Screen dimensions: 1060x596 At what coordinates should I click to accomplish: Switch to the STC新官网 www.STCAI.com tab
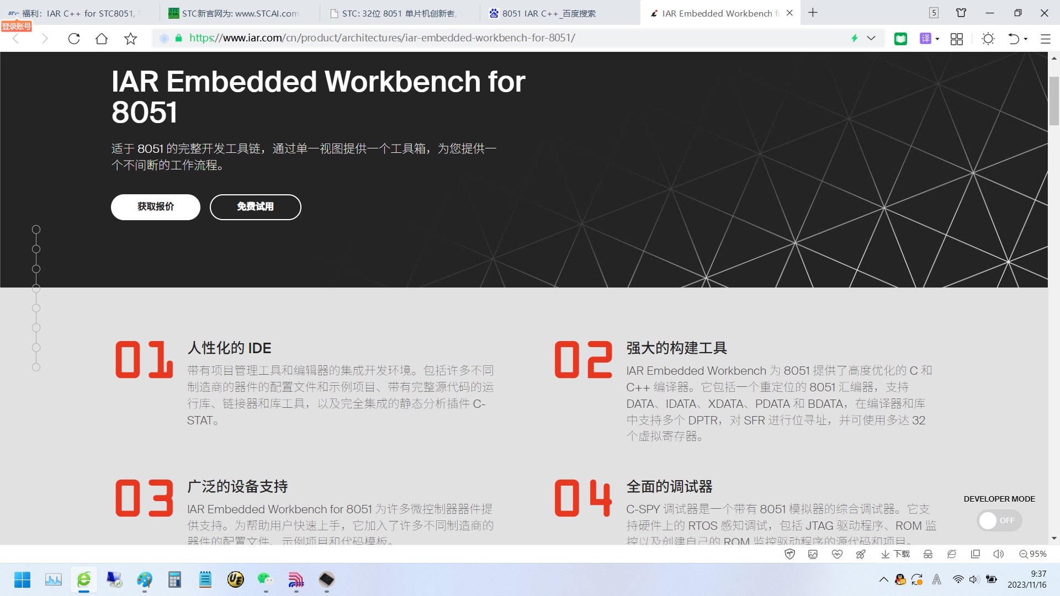240,13
